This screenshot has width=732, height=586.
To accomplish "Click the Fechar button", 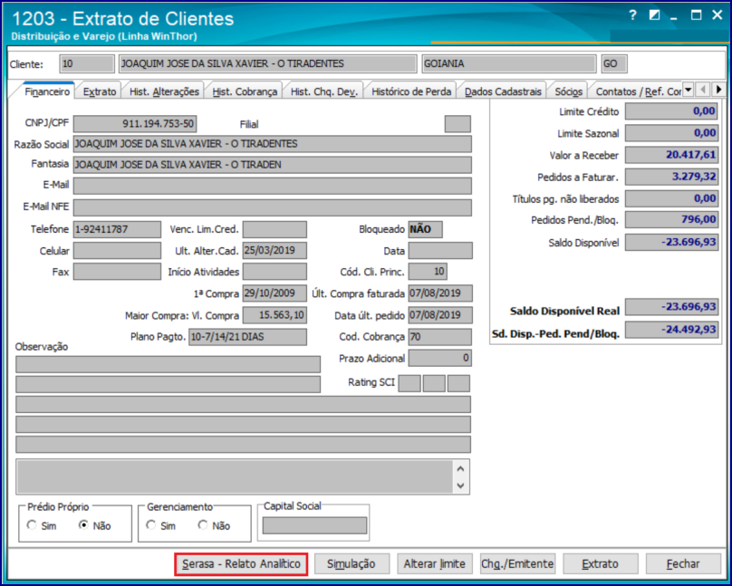I will [x=683, y=564].
